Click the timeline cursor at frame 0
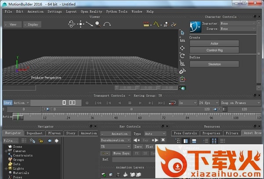Image resolution: width=264 pixels, height=179 pixels. 18,117
